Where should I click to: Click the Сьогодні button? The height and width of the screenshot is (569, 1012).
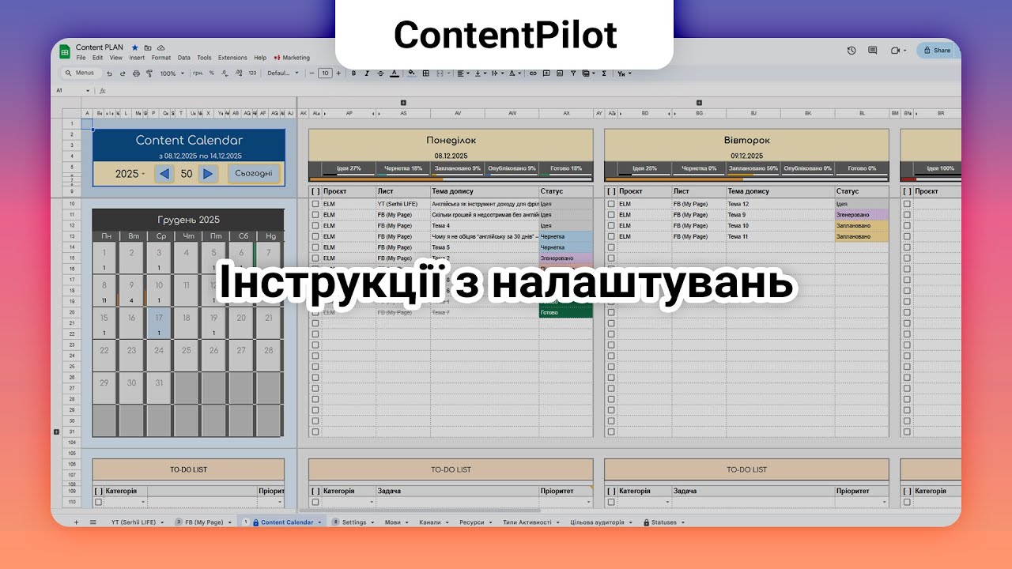[254, 174]
